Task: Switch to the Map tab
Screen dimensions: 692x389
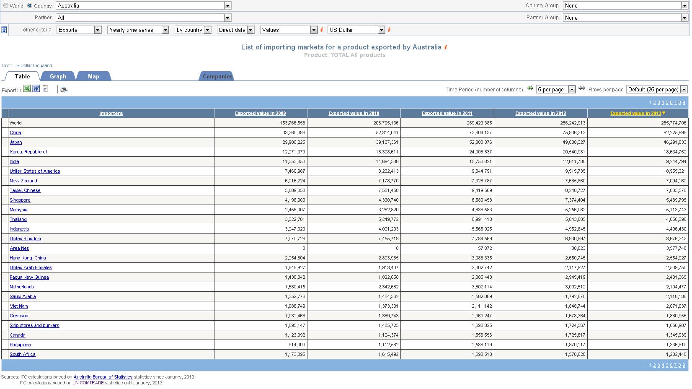Action: (93, 76)
